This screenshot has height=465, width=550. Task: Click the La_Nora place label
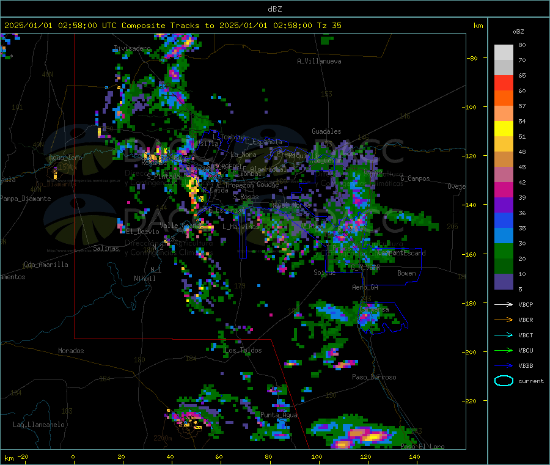coord(243,155)
